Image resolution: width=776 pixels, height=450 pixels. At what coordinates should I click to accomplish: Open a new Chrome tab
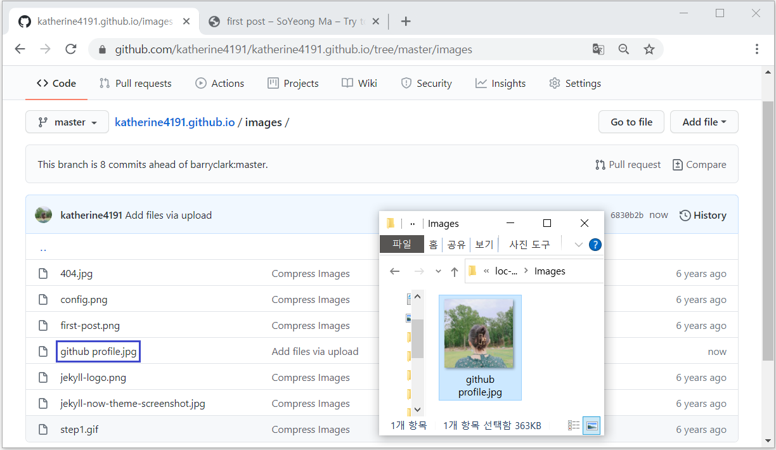point(406,22)
